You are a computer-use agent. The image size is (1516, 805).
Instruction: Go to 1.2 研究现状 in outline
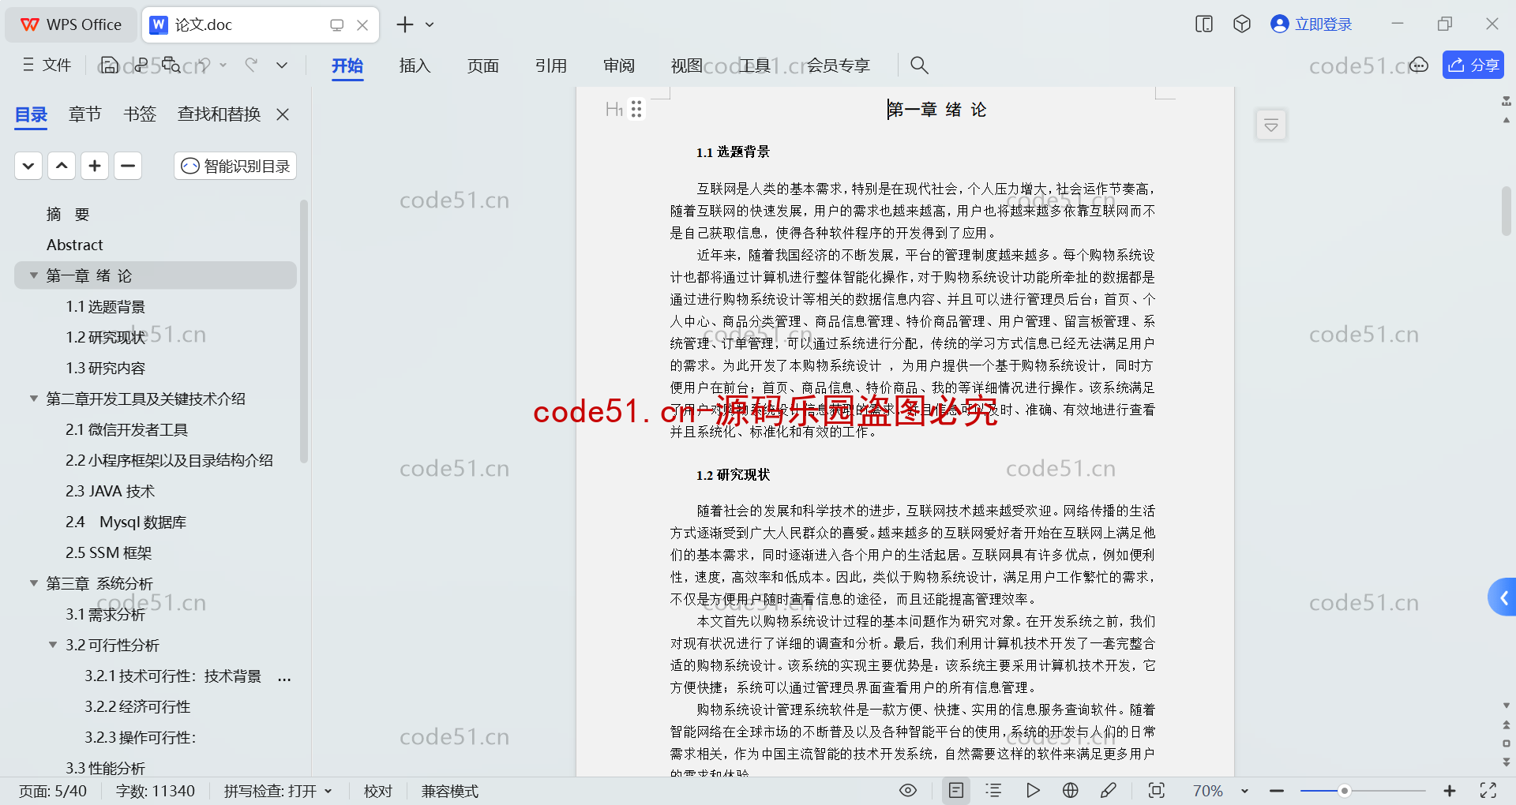106,337
